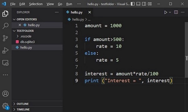Click line number 1 in gutter
Viewport: 188px width, 112px height.
coord(76,26)
